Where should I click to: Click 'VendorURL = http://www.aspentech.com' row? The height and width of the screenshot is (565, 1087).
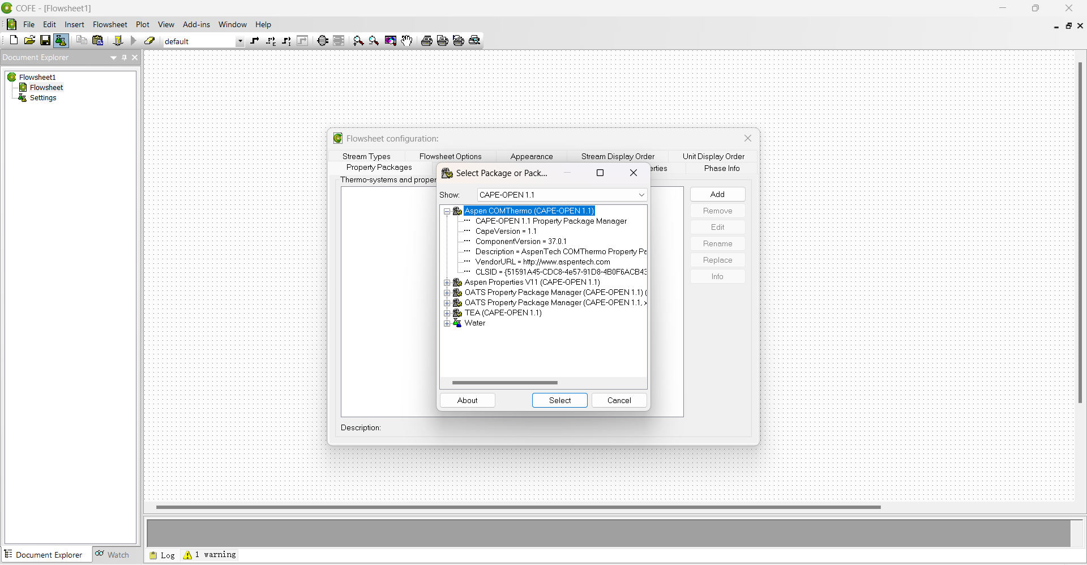(x=543, y=262)
